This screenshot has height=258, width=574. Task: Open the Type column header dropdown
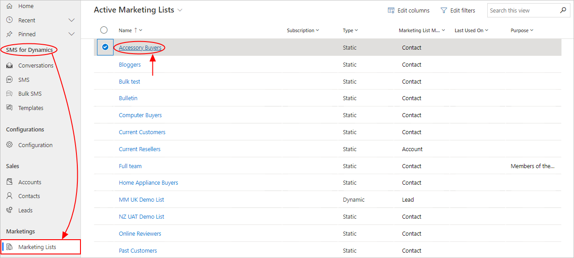pyautogui.click(x=350, y=30)
